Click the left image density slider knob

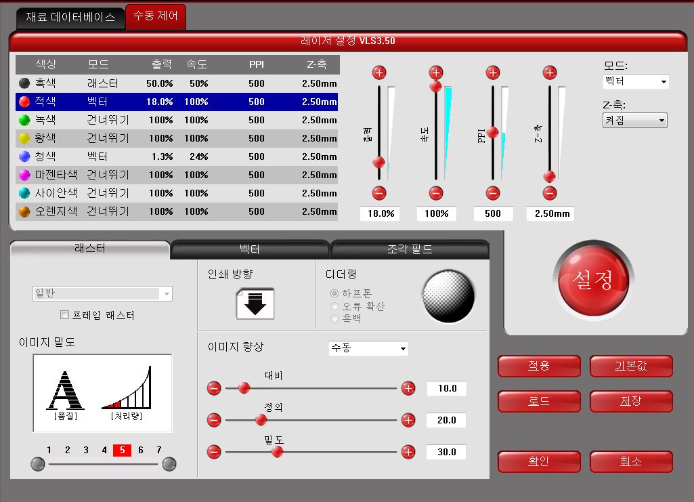point(38,464)
